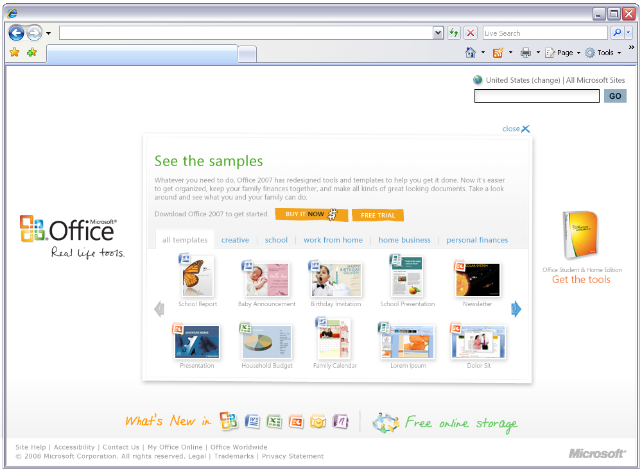Open the Page menu
The image size is (642, 471).
coord(563,53)
